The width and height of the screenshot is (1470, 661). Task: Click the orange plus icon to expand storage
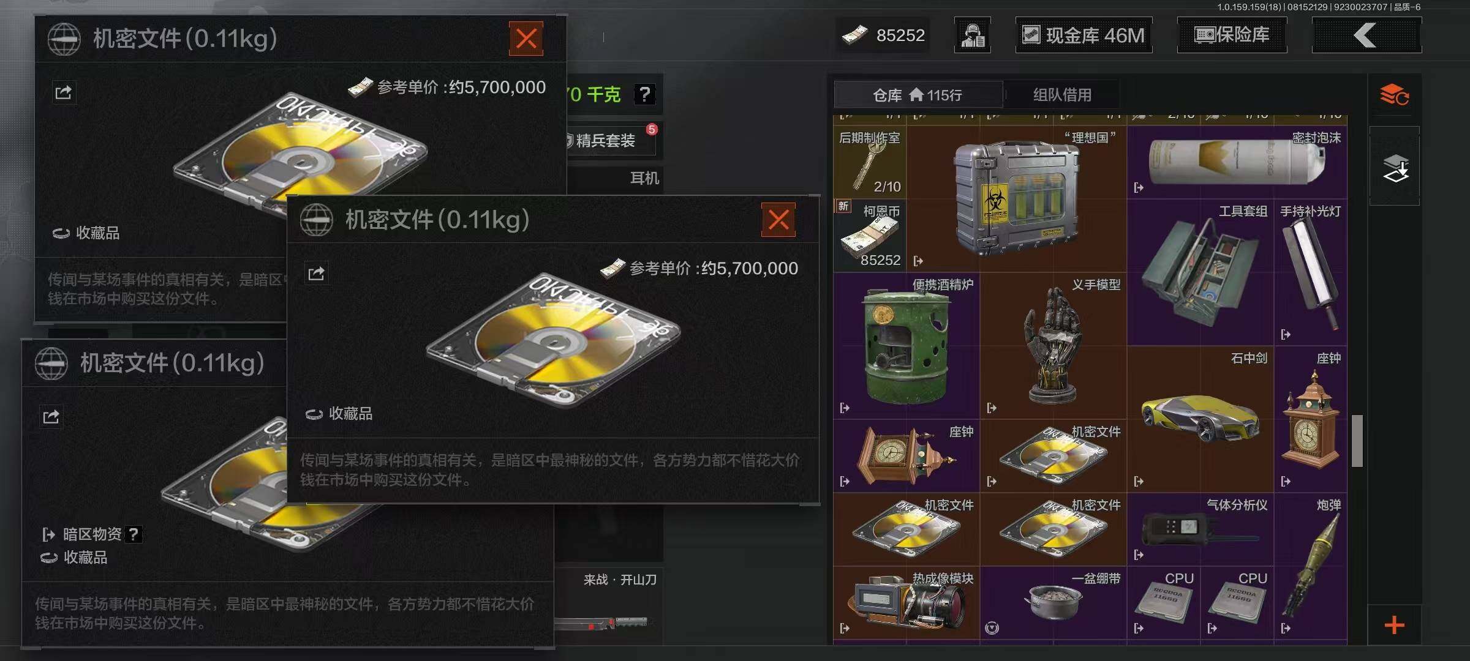[x=1395, y=626]
